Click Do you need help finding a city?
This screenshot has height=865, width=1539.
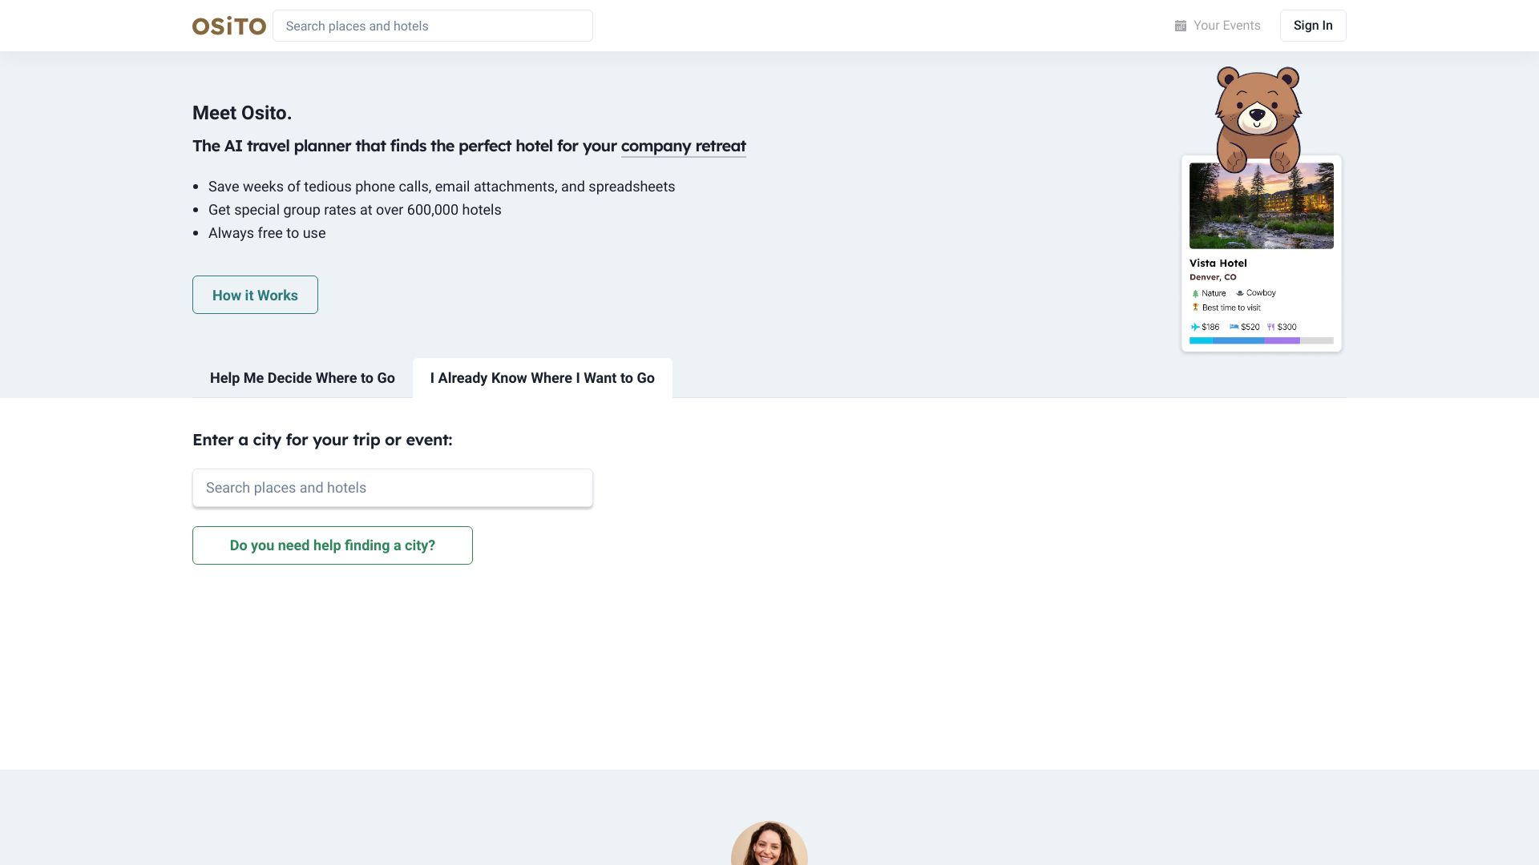click(x=332, y=545)
